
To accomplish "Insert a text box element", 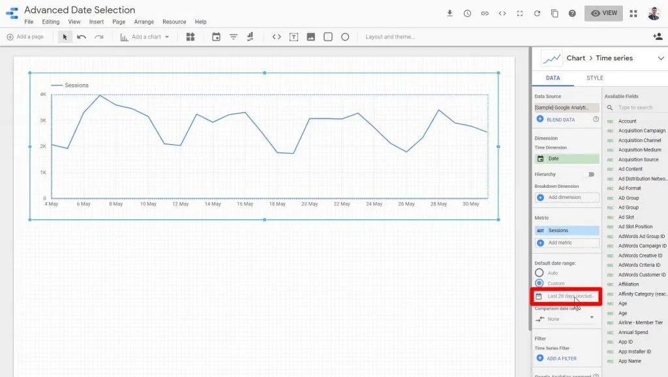I will tap(294, 37).
